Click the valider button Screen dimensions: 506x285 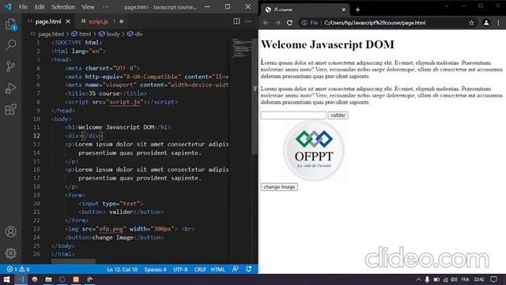coord(338,116)
